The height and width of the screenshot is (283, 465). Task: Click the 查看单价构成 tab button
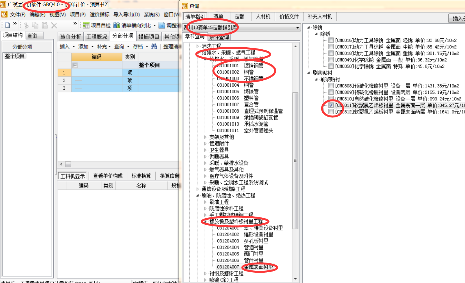[x=108, y=176]
